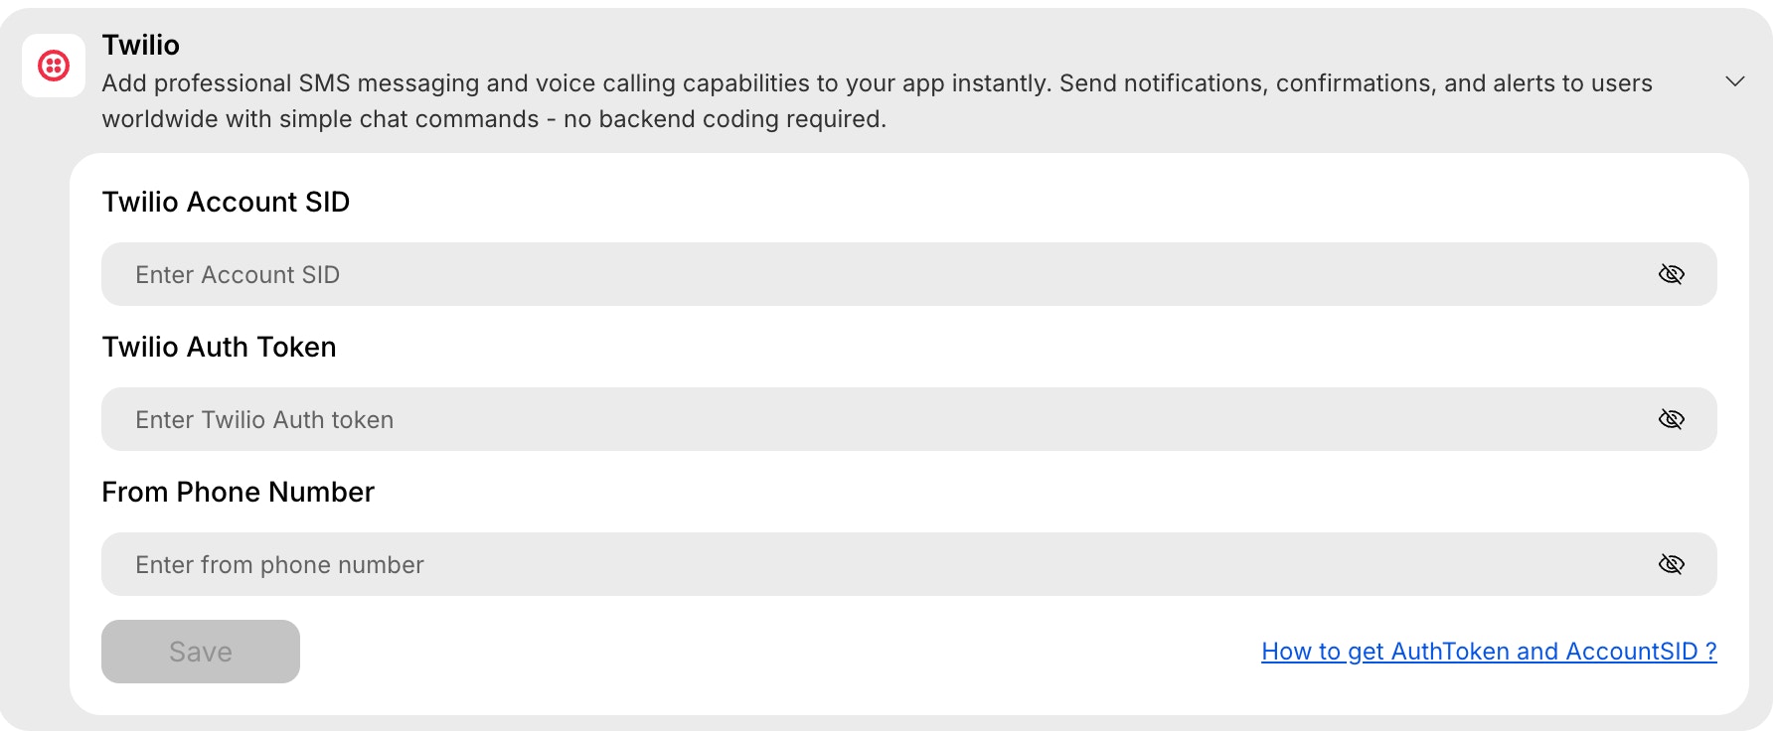This screenshot has height=735, width=1777.
Task: Open How to get AuthToken and AccountSID link
Action: click(1488, 652)
